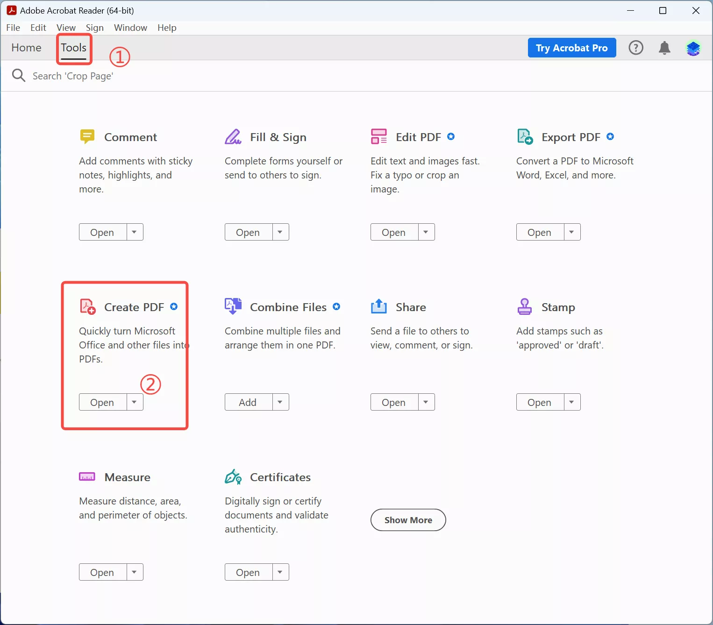Click the Combine Files tool icon
This screenshot has height=625, width=713.
[233, 306]
